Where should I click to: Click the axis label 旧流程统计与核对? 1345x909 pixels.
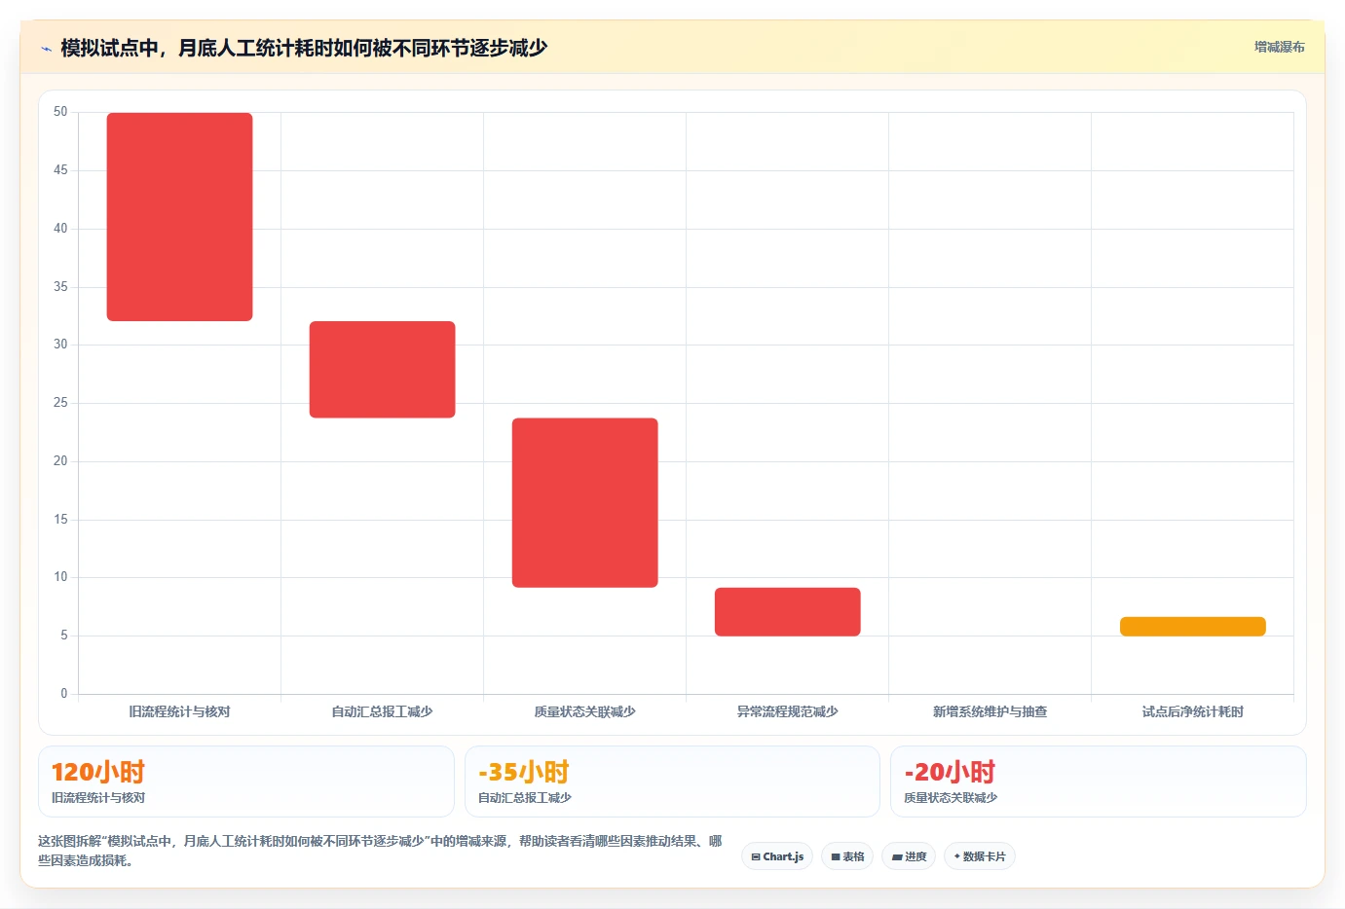[x=179, y=711]
